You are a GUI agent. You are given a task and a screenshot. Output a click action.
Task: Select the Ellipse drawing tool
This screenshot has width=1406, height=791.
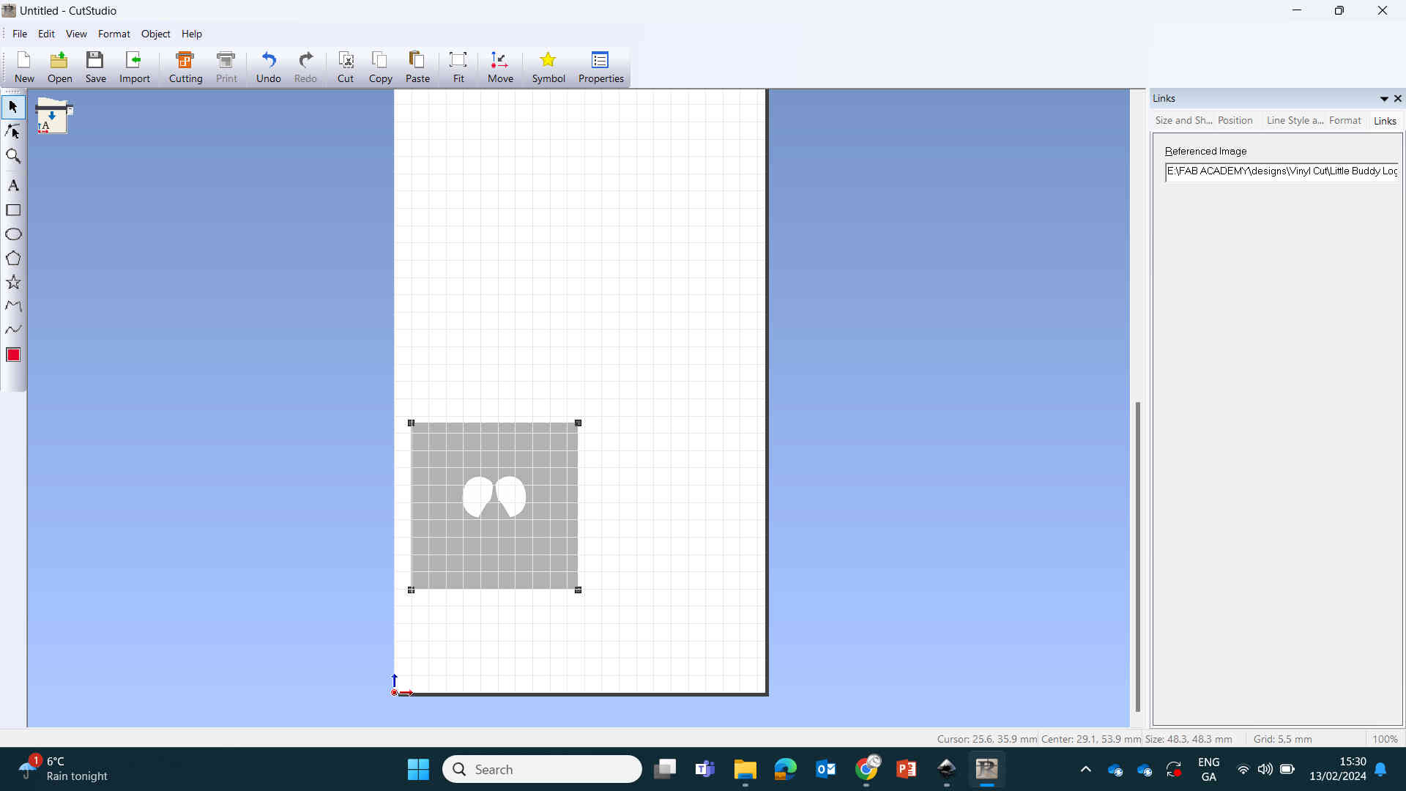pyautogui.click(x=13, y=234)
